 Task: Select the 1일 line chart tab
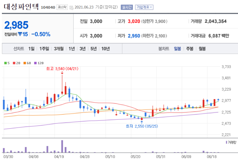coord(31,49)
